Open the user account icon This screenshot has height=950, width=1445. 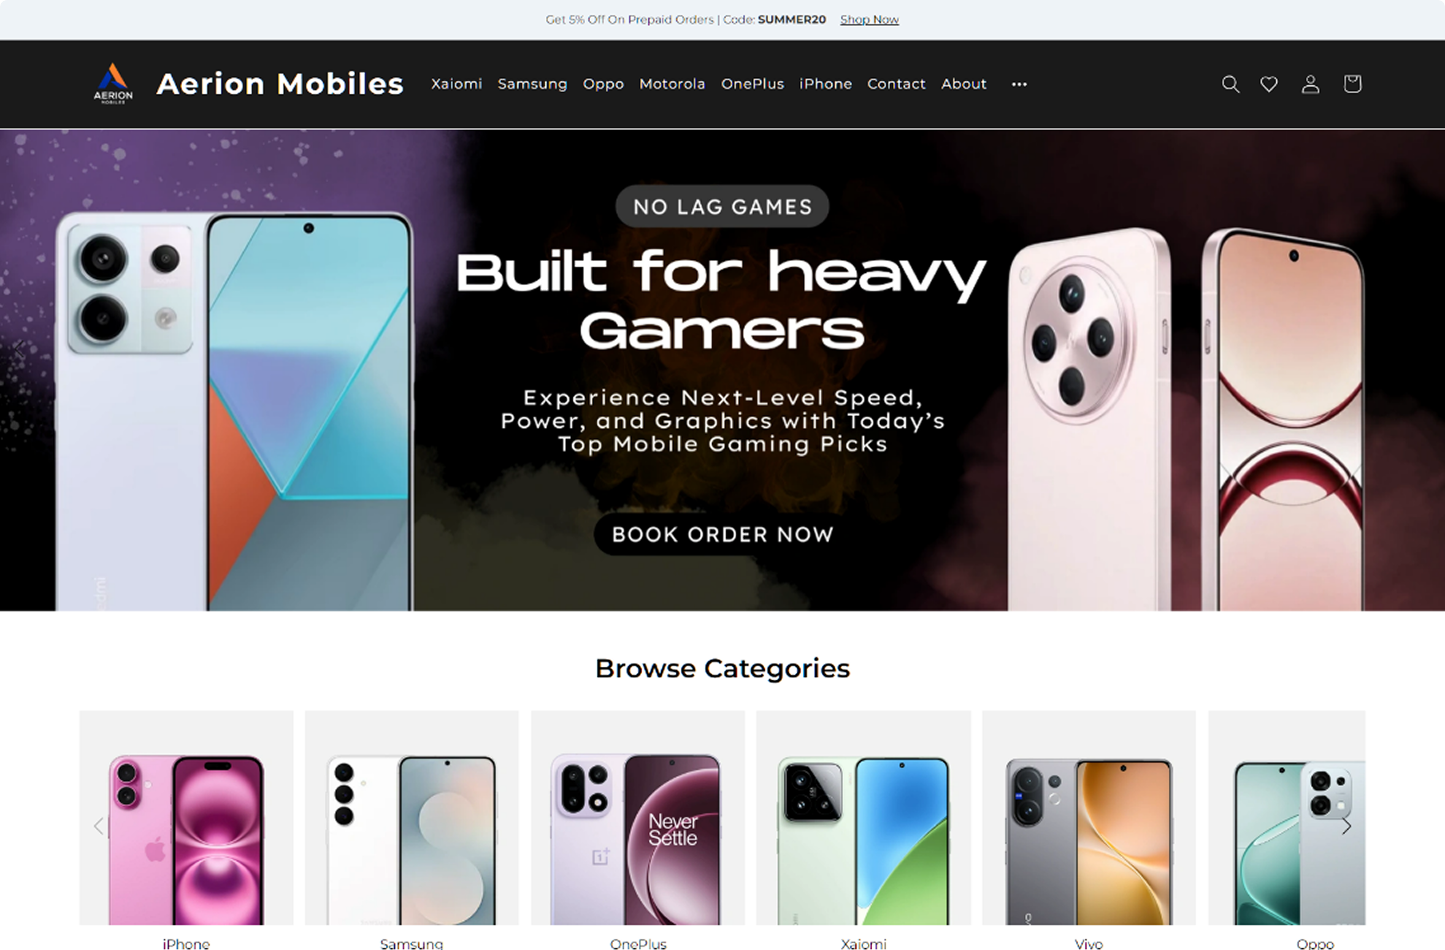(1310, 84)
